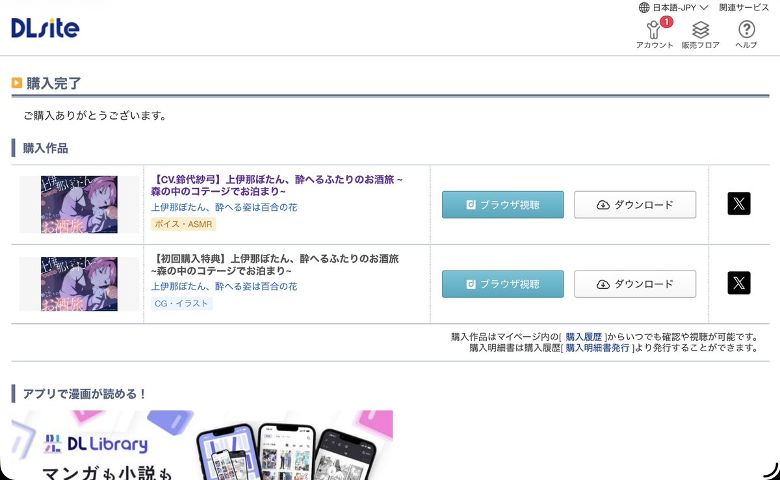780x480 pixels.
Task: Click the DL Library app banner
Action: [202, 445]
